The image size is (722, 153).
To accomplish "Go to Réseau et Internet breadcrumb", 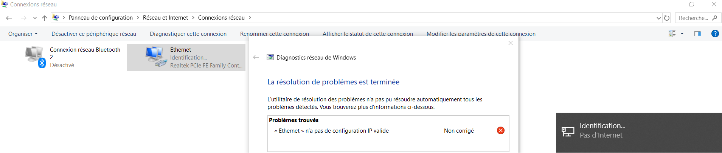I will [x=165, y=18].
